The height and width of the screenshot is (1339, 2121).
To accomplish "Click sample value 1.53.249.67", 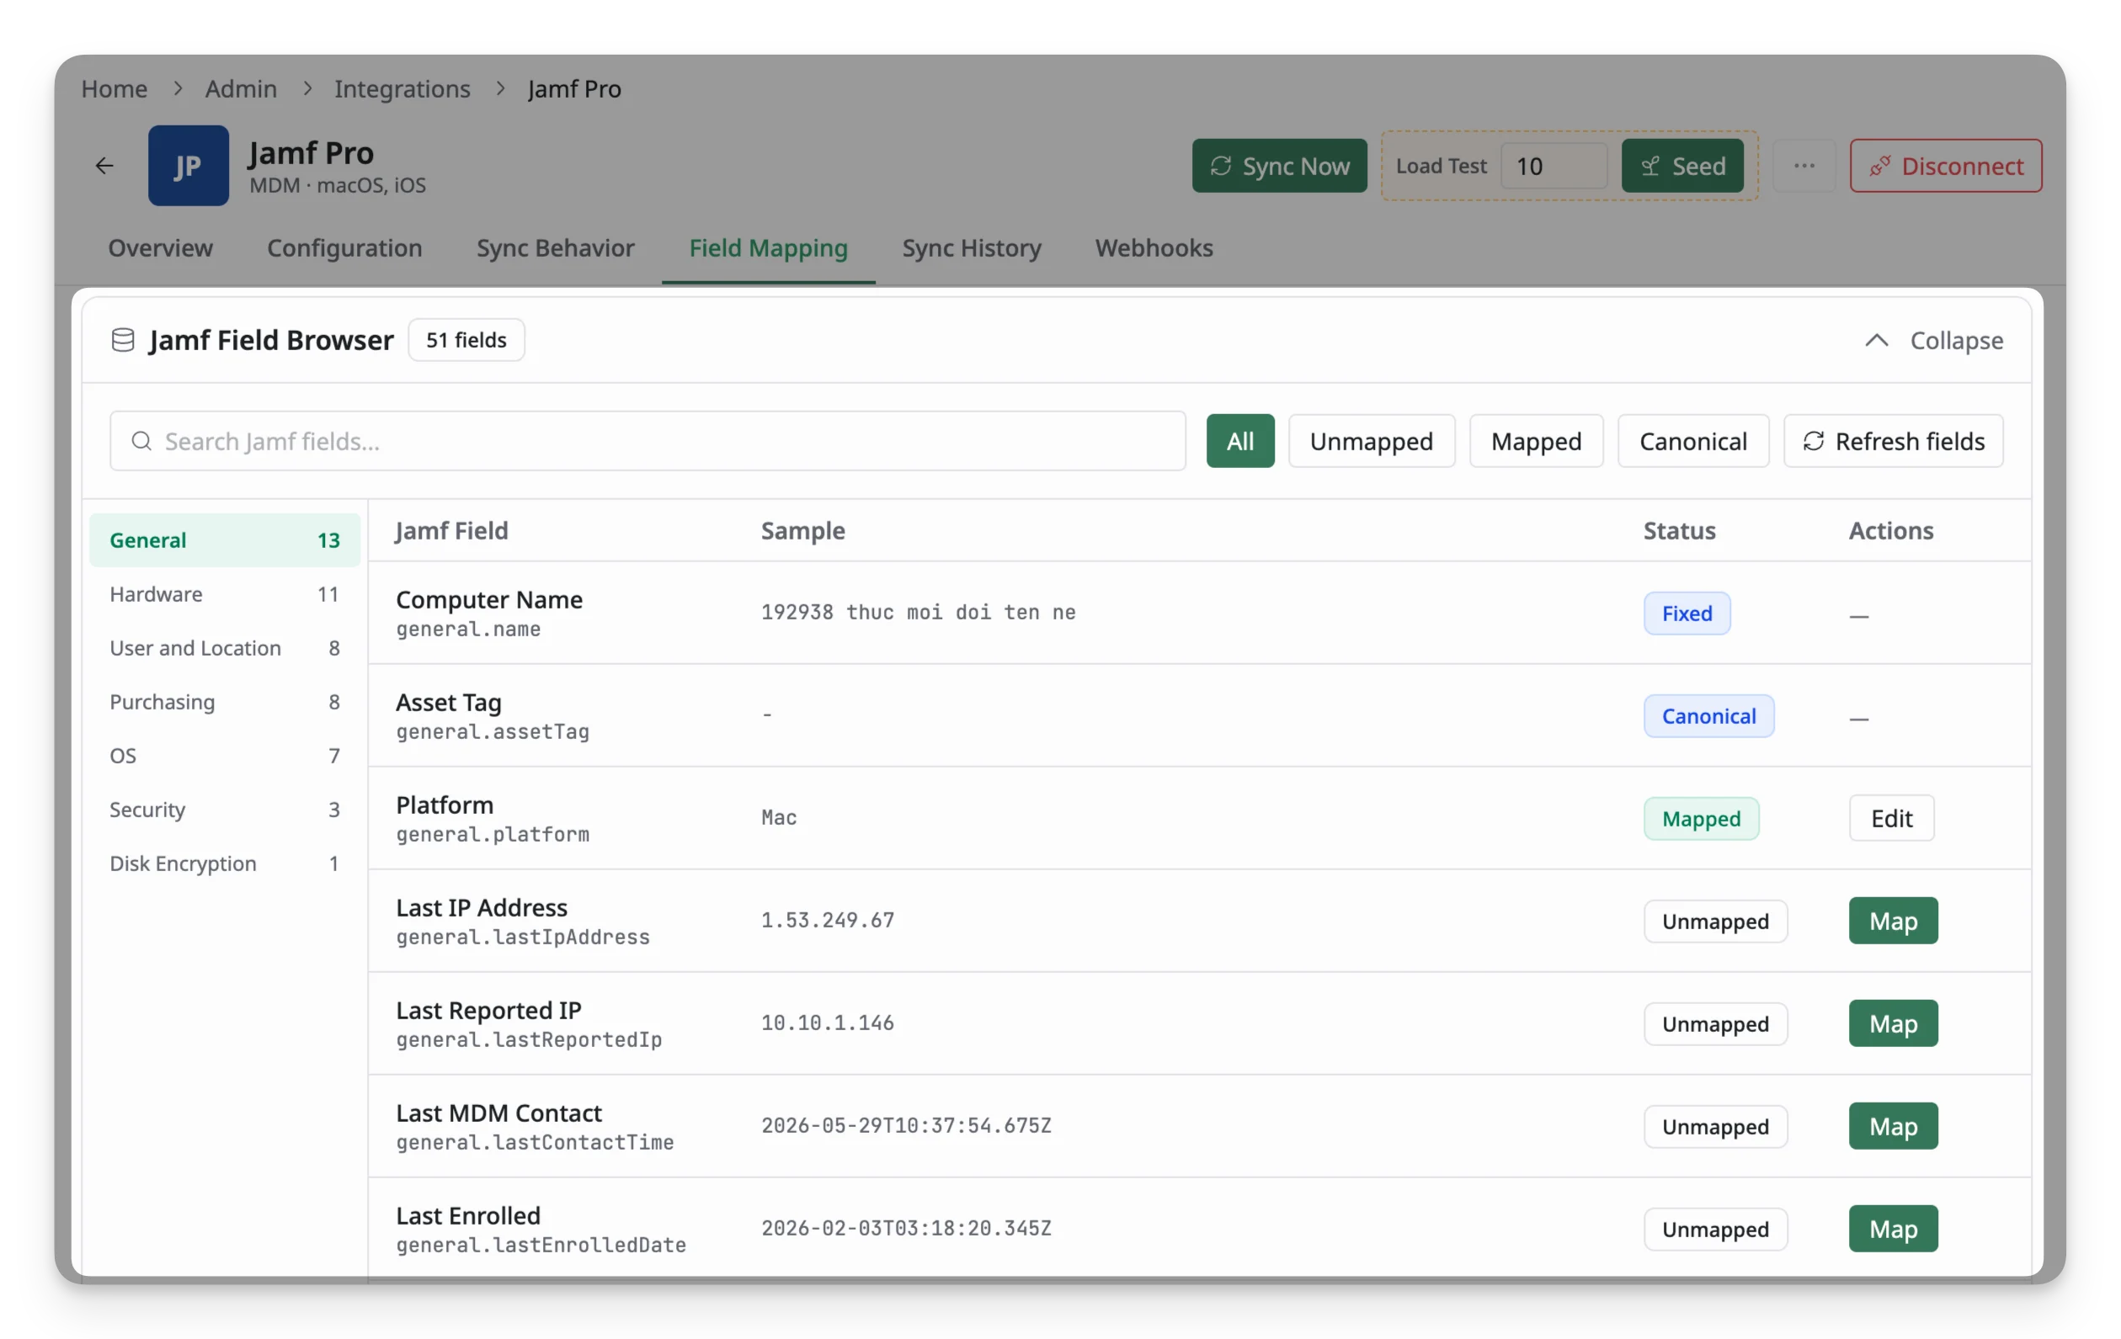I will pyautogui.click(x=827, y=920).
